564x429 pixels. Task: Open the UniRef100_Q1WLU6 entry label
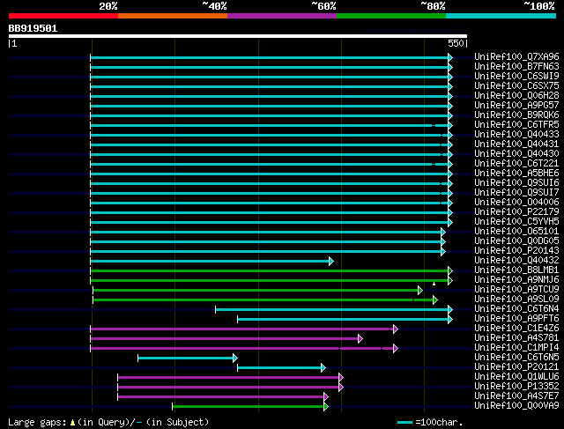point(516,376)
